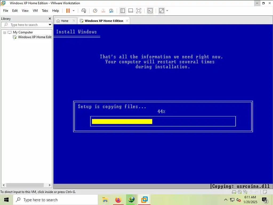Screen dimensions: 273x205
Task: Select My Computer in the library
Action: pyautogui.click(x=23, y=32)
